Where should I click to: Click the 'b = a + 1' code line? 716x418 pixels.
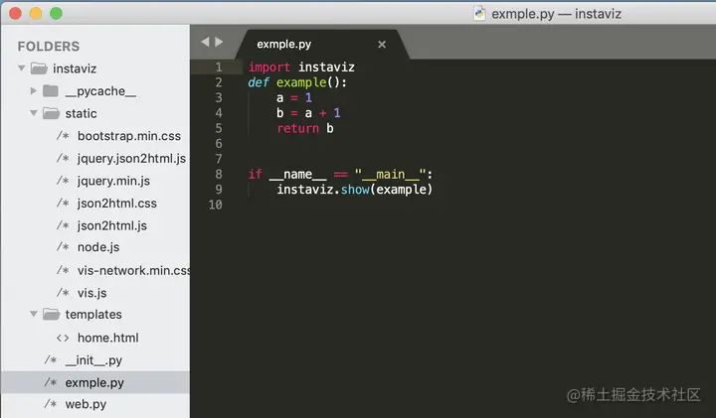(x=308, y=112)
